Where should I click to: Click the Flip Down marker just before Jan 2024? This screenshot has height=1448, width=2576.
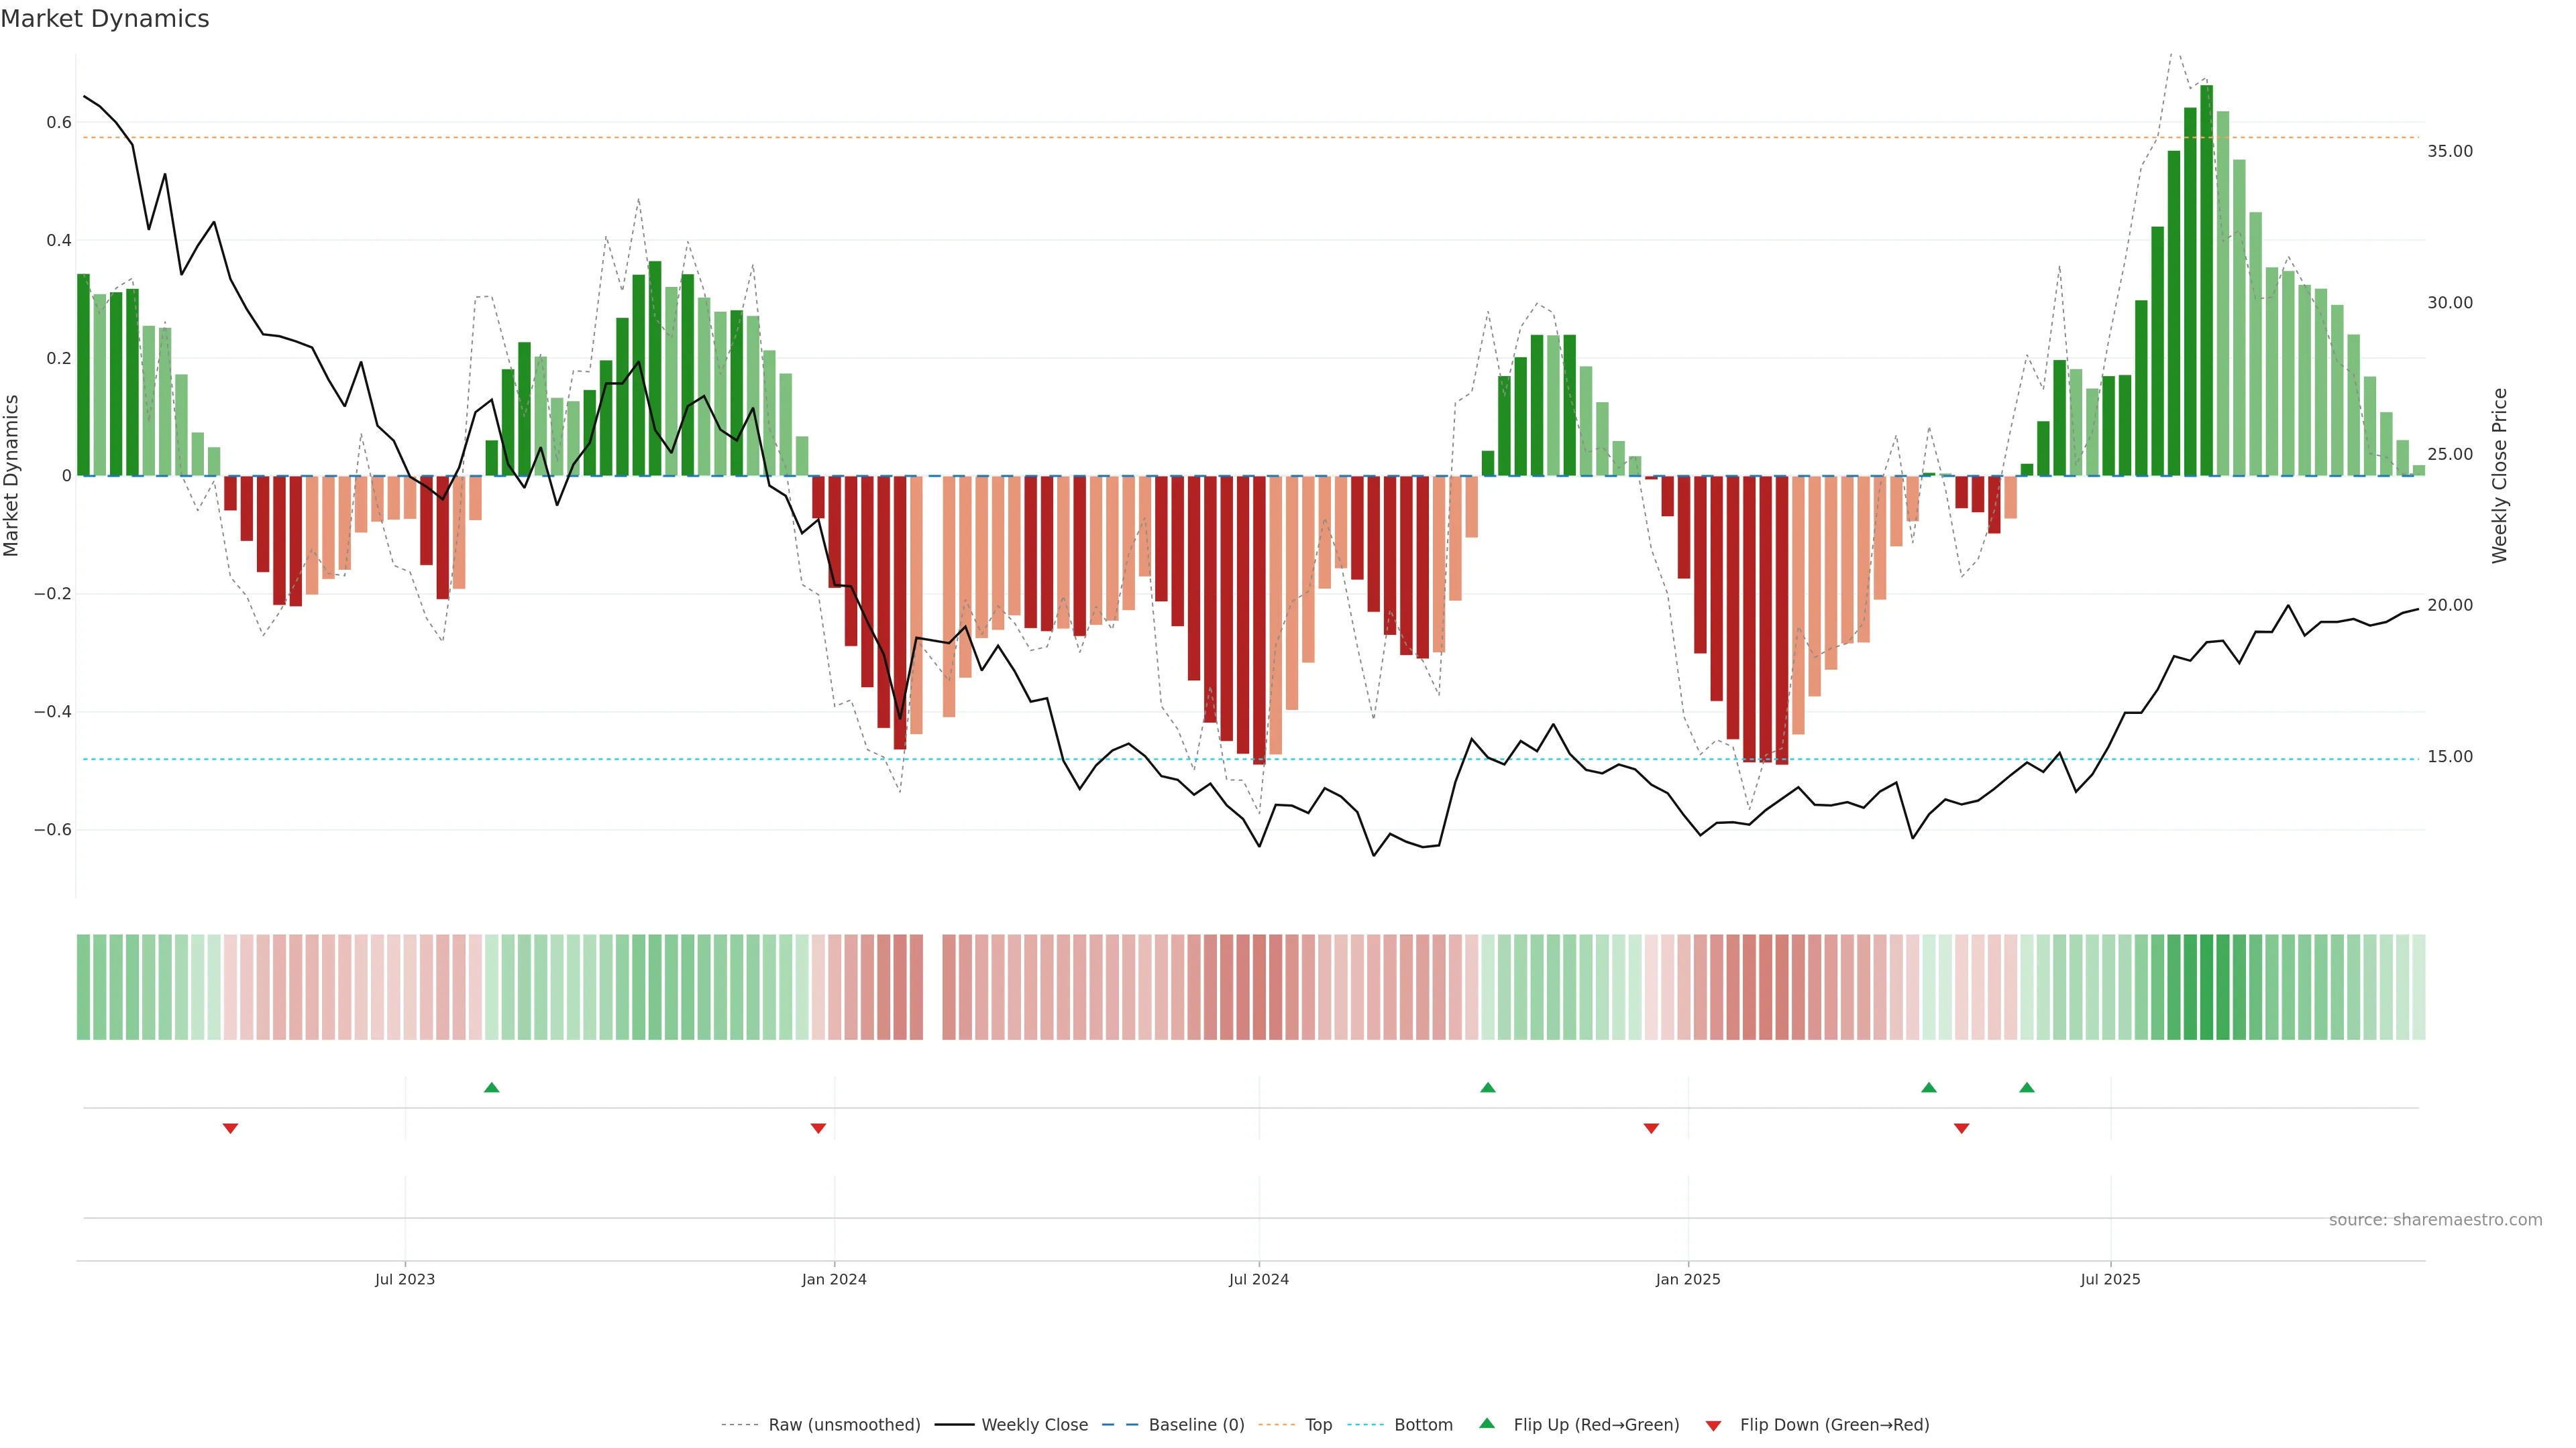pyautogui.click(x=818, y=1128)
